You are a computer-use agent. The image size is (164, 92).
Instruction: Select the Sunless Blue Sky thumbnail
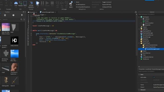(14, 54)
